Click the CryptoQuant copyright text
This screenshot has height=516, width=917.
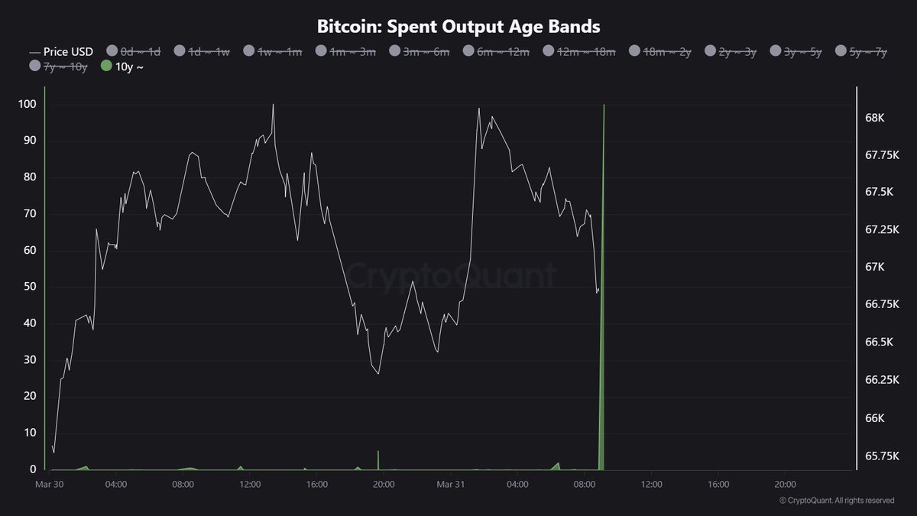(x=836, y=501)
